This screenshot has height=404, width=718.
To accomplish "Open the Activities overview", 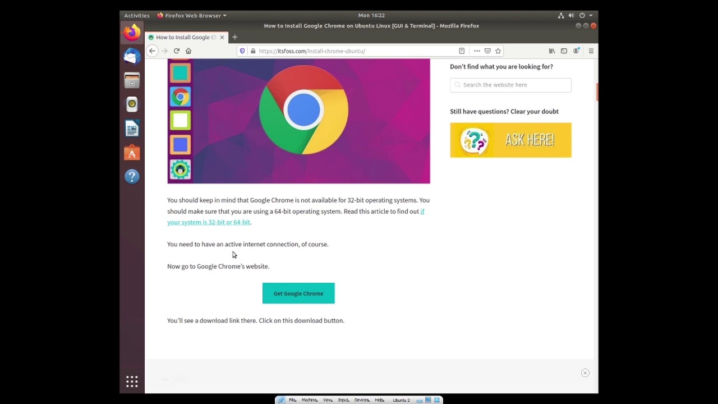I will click(x=137, y=16).
